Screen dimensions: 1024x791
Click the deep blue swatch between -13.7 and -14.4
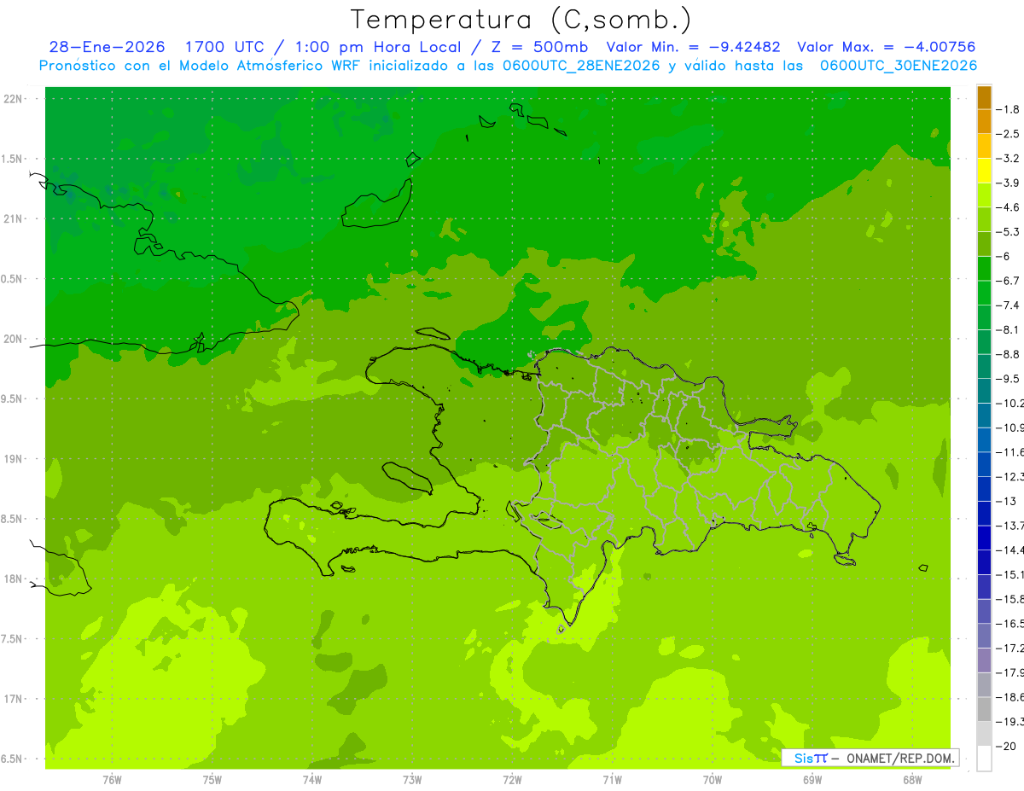(x=984, y=538)
